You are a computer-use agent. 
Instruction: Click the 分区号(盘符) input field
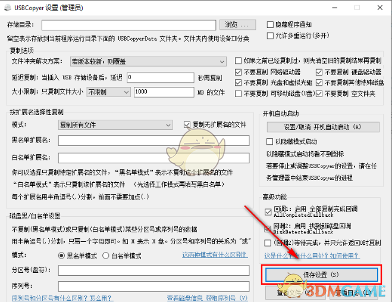[x=153, y=270]
